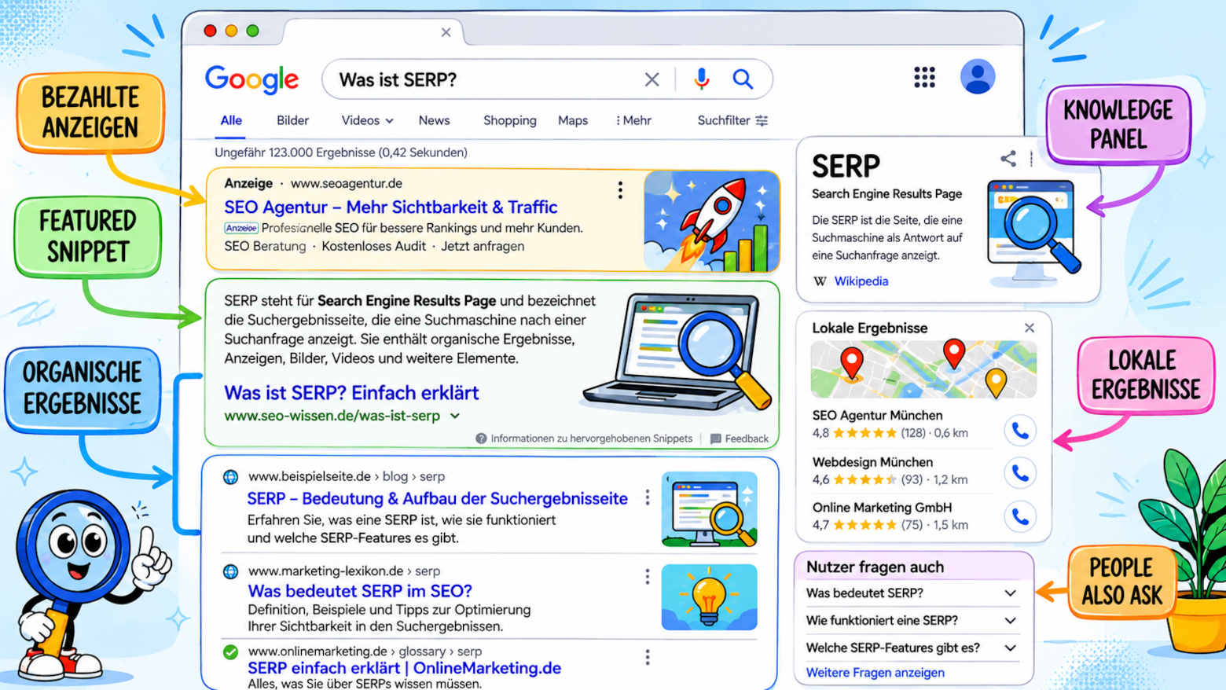
Task: Click the green macOS fullscreen dot
Action: pos(252,31)
